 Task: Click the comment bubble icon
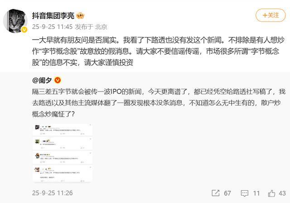pos(245,193)
